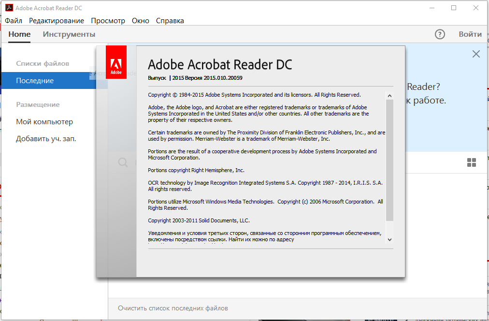Close the Acrobat Reader window
The height and width of the screenshot is (321, 489).
476,8
